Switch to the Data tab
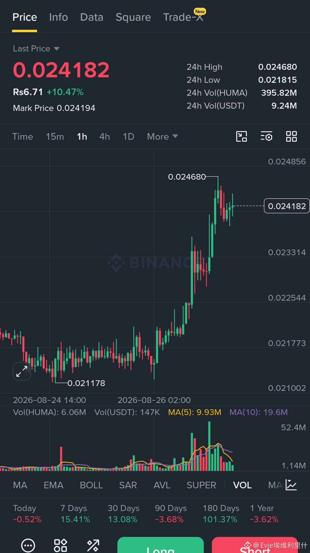Image resolution: width=310 pixels, height=553 pixels. point(92,17)
